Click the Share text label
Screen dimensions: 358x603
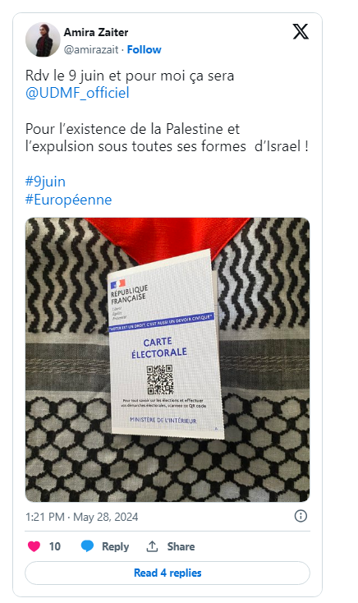click(x=181, y=546)
